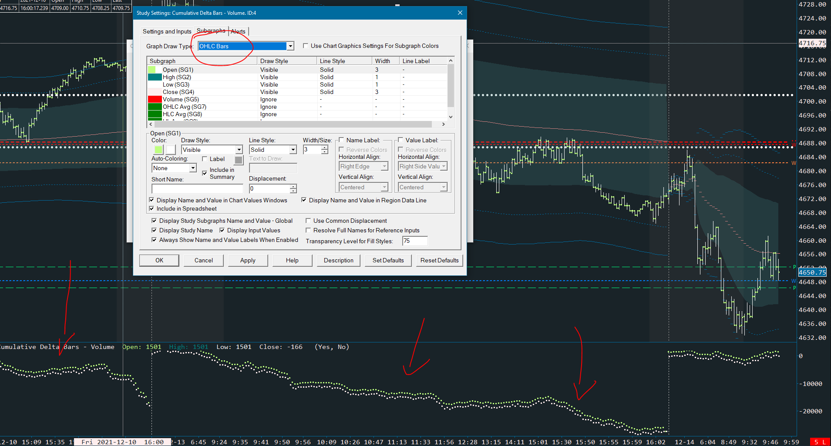831x446 pixels.
Task: Enable Use Chart Graphics Settings For Subgraph Colors
Action: (306, 46)
